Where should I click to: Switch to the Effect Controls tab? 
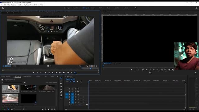tap(28, 12)
